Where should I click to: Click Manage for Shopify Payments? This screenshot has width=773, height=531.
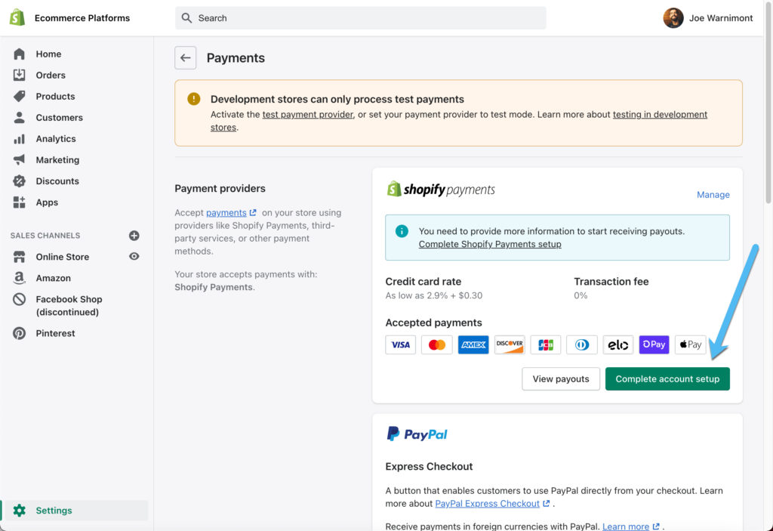click(713, 195)
